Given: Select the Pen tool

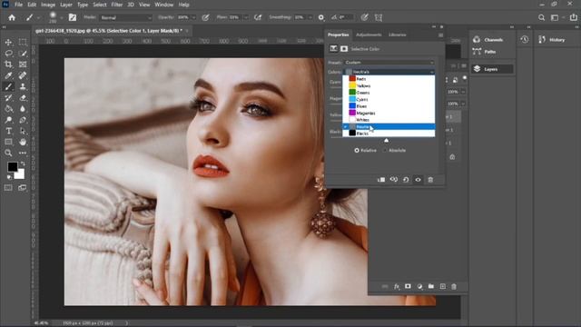Looking at the screenshot, I should pos(23,120).
